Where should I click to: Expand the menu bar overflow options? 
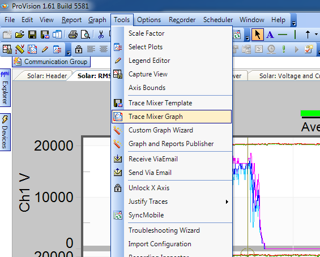tap(293, 20)
